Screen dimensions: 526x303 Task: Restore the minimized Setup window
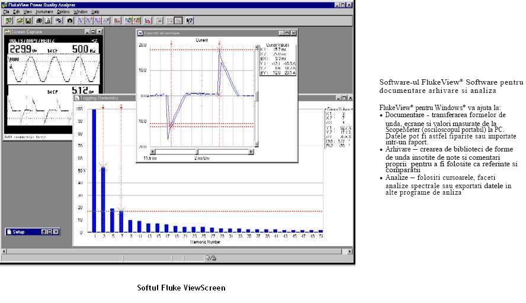44,231
